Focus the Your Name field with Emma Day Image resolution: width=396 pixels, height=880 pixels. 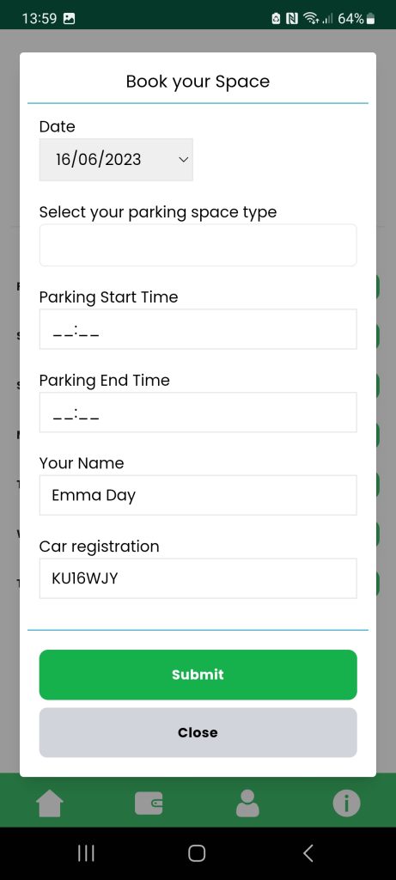tap(198, 495)
